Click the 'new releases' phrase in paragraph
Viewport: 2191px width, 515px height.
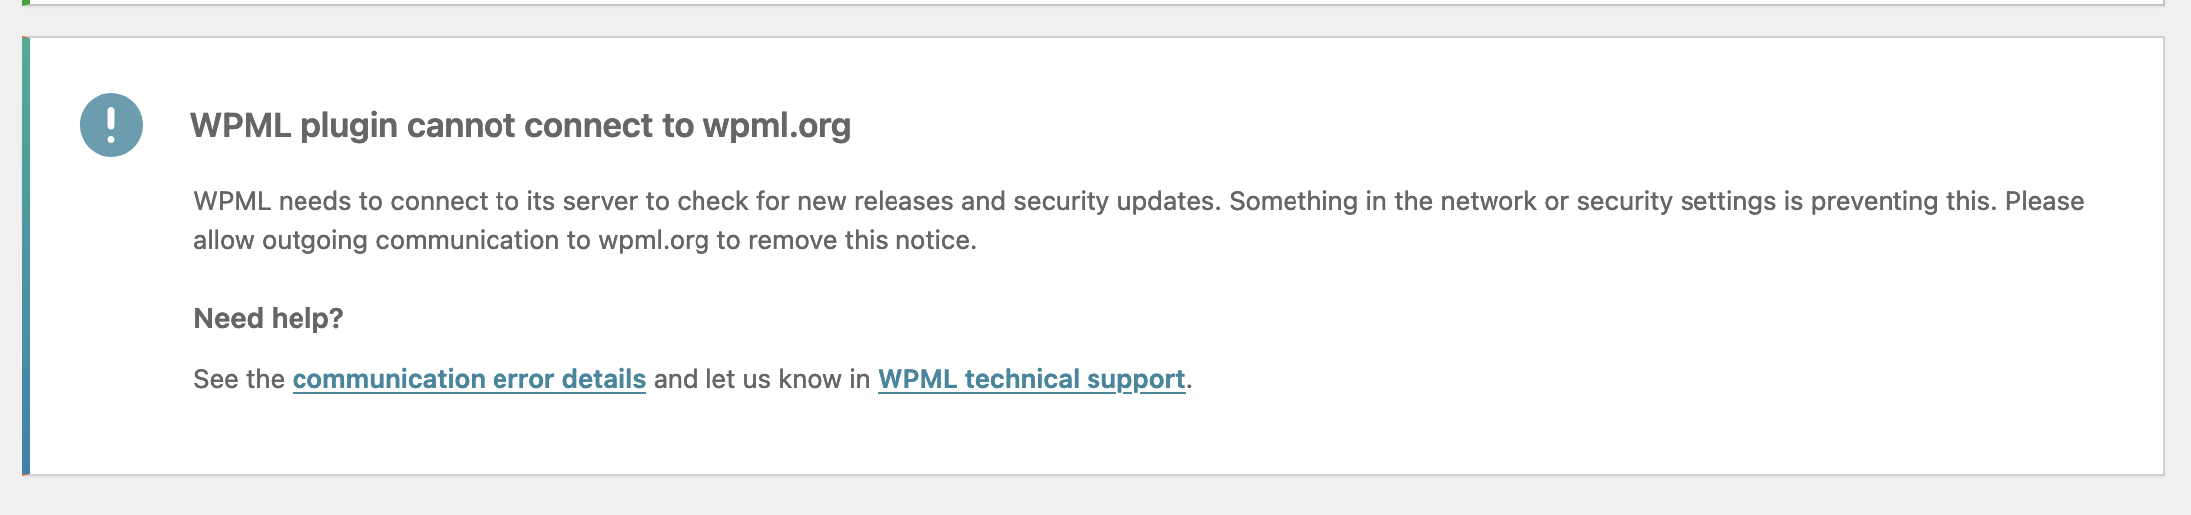pyautogui.click(x=876, y=201)
